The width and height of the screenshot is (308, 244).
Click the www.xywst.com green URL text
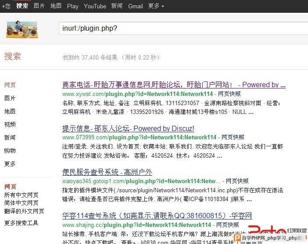[x=137, y=94]
